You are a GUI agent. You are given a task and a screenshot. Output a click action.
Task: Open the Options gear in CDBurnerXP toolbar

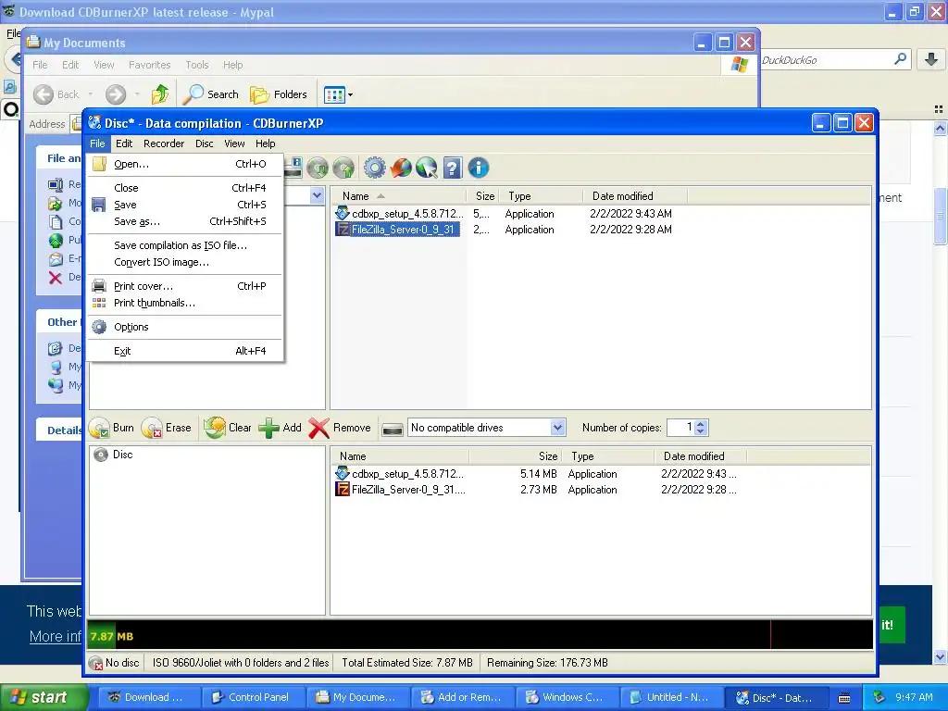pyautogui.click(x=374, y=168)
